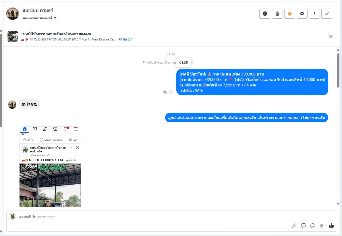
Task: Click left panel scrollbar thumb
Action: click(1, 80)
